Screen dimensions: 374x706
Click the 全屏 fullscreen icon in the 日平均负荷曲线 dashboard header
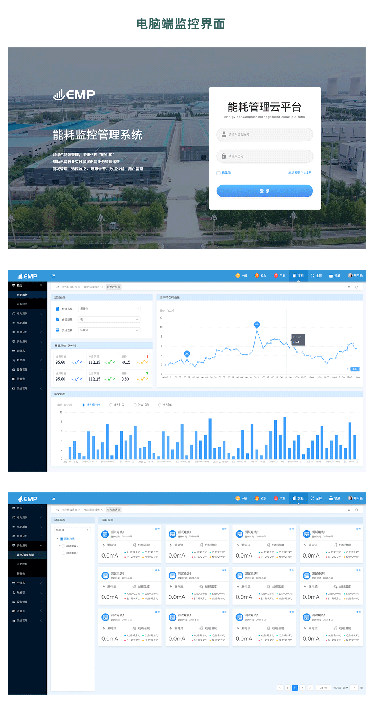[x=313, y=275]
